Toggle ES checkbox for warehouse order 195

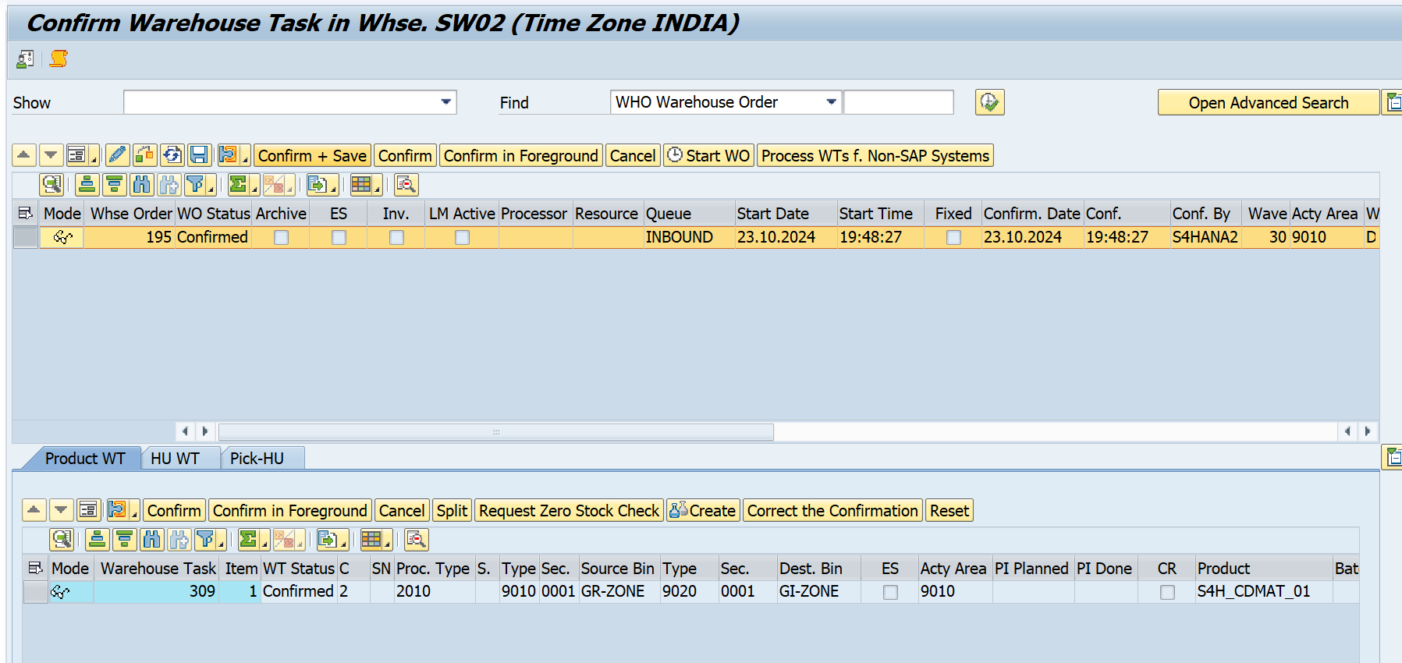[339, 237]
